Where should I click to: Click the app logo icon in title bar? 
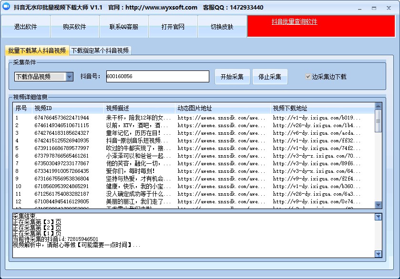pyautogui.click(x=6, y=6)
